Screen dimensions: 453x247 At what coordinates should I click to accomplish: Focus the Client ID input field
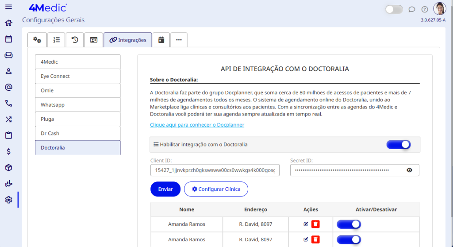pos(215,170)
